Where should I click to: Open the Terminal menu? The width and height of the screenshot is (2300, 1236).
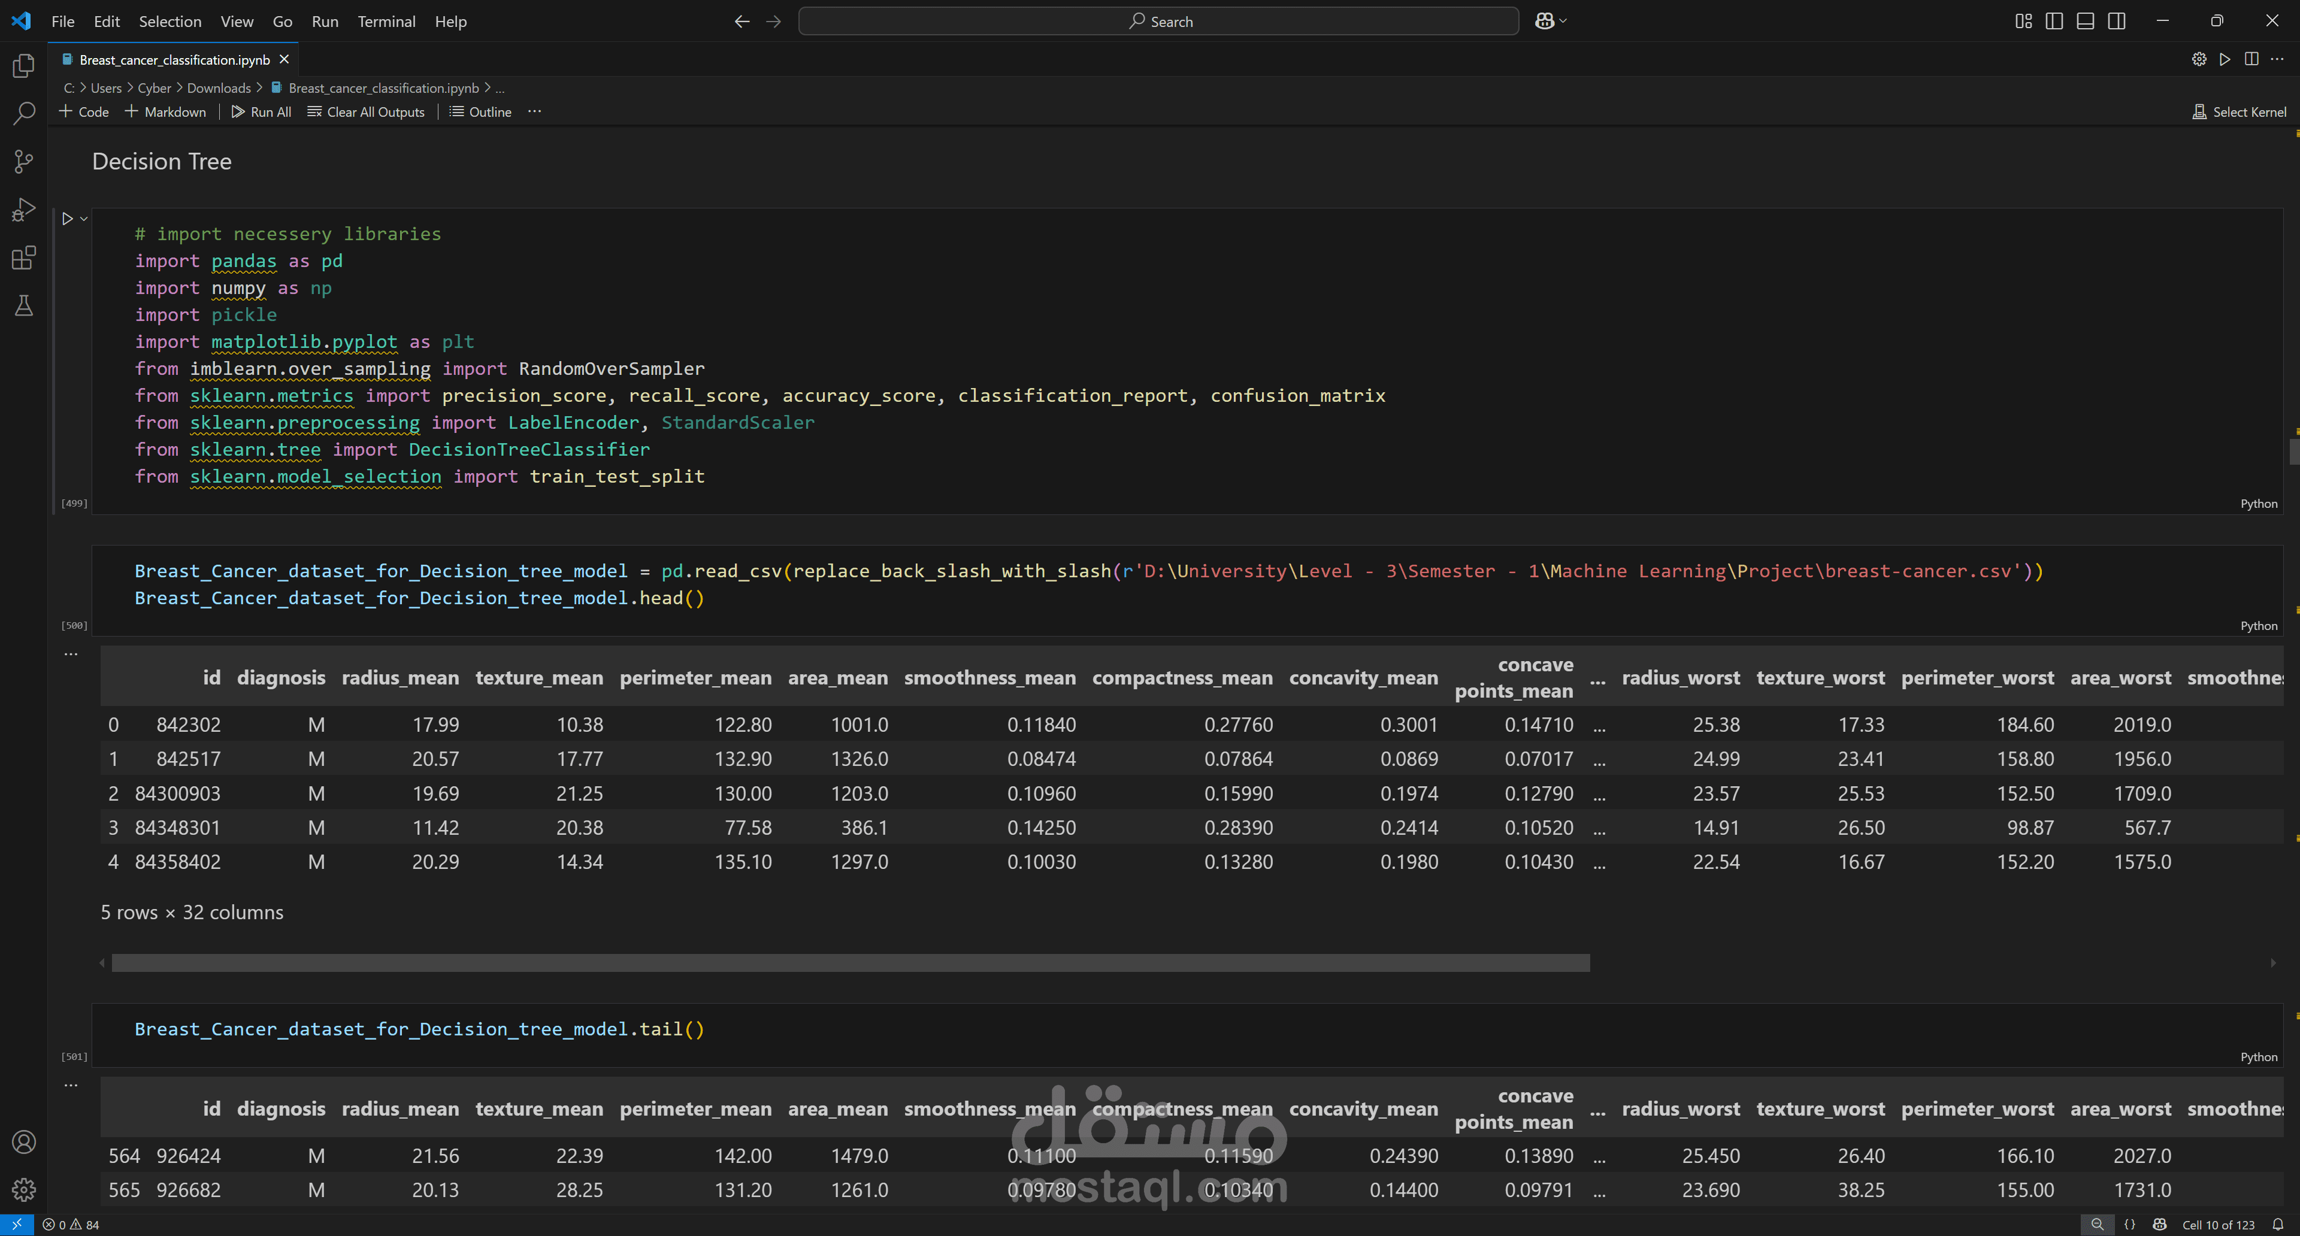click(x=386, y=22)
